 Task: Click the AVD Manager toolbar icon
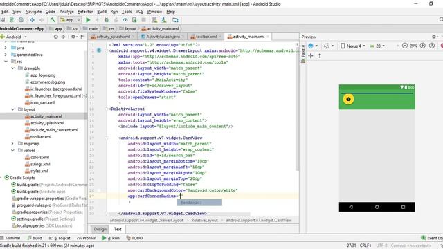click(x=154, y=20)
